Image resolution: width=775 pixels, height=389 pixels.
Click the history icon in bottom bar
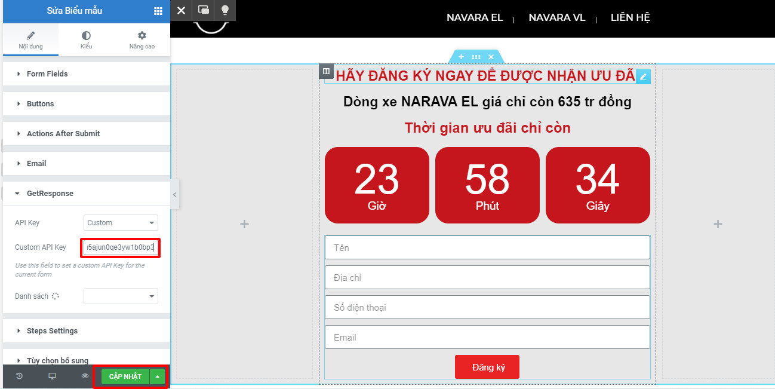(x=19, y=376)
